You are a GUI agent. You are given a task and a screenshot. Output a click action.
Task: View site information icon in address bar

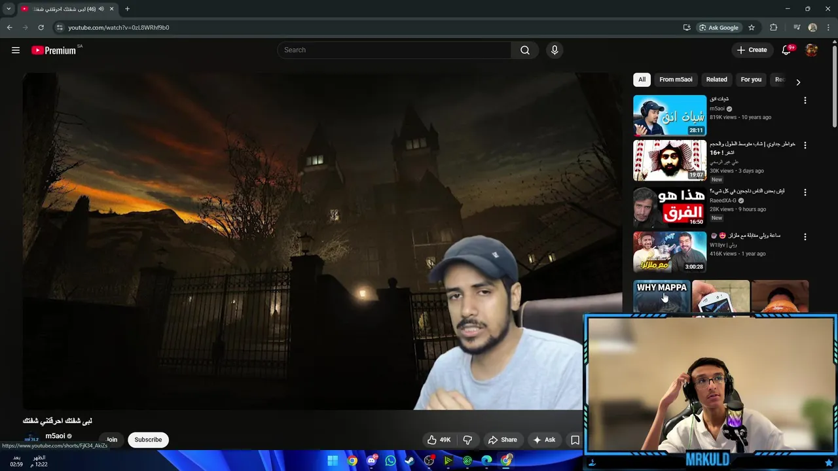tap(60, 27)
